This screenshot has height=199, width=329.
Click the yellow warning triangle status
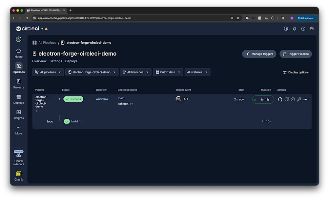pos(46,29)
